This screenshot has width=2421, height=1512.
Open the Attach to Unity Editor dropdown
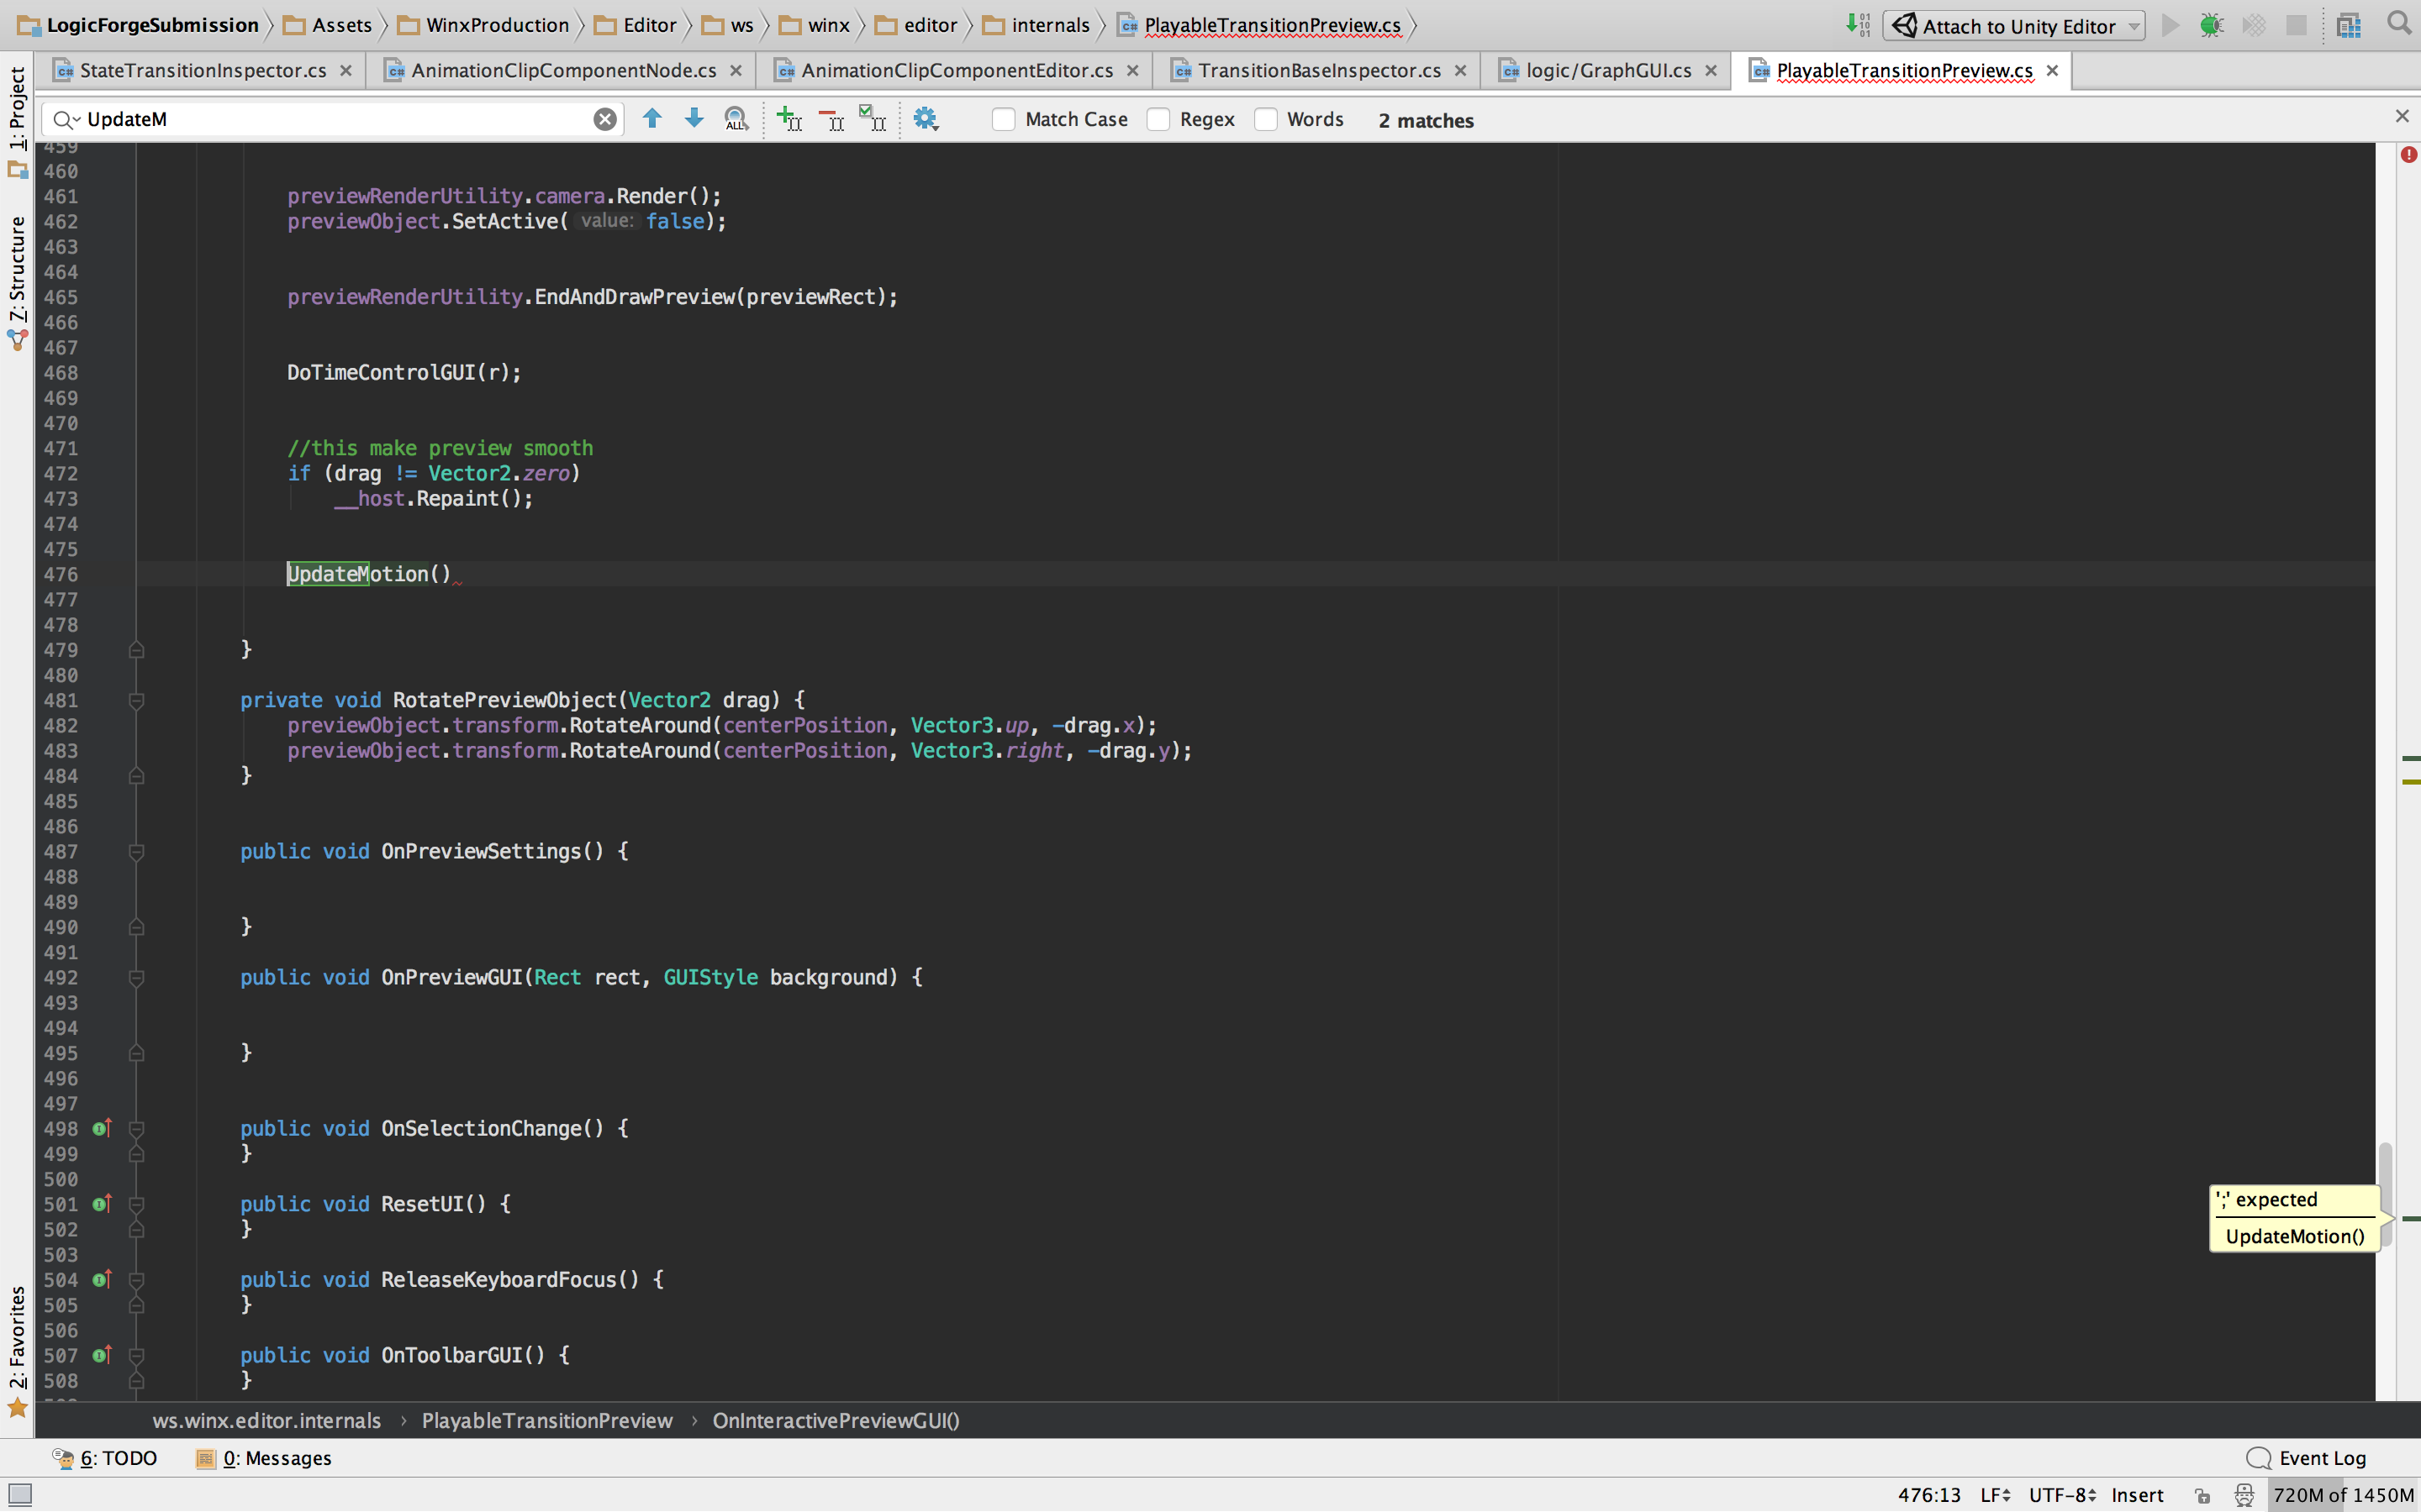[2134, 26]
